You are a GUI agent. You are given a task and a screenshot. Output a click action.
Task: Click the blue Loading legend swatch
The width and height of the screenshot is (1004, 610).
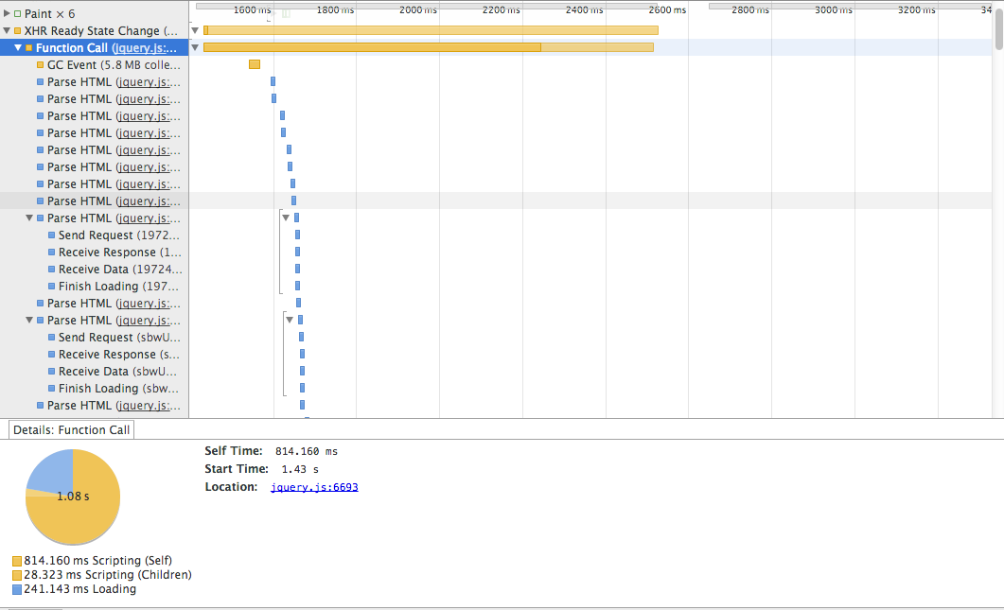pos(17,589)
